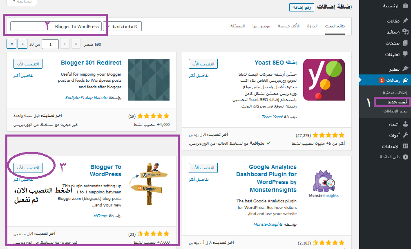
Task: Open تفاصيل أكثر for Yoast SEO
Action: click(x=199, y=76)
